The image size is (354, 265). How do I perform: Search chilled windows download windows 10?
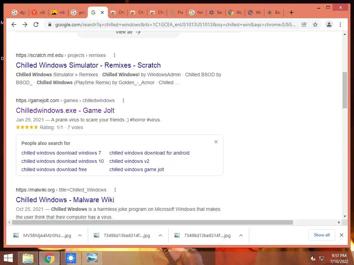tap(63, 161)
